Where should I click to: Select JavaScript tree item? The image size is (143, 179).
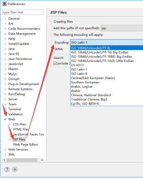pyautogui.click(x=16, y=64)
